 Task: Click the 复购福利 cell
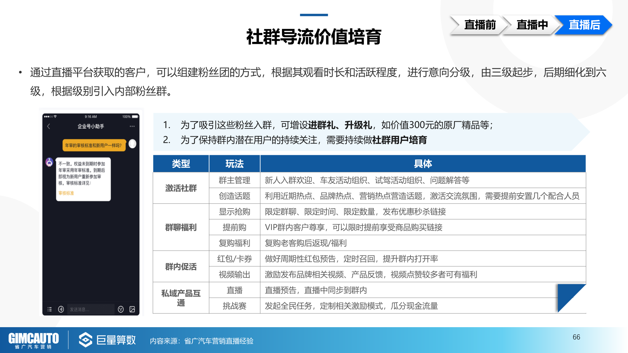click(235, 243)
